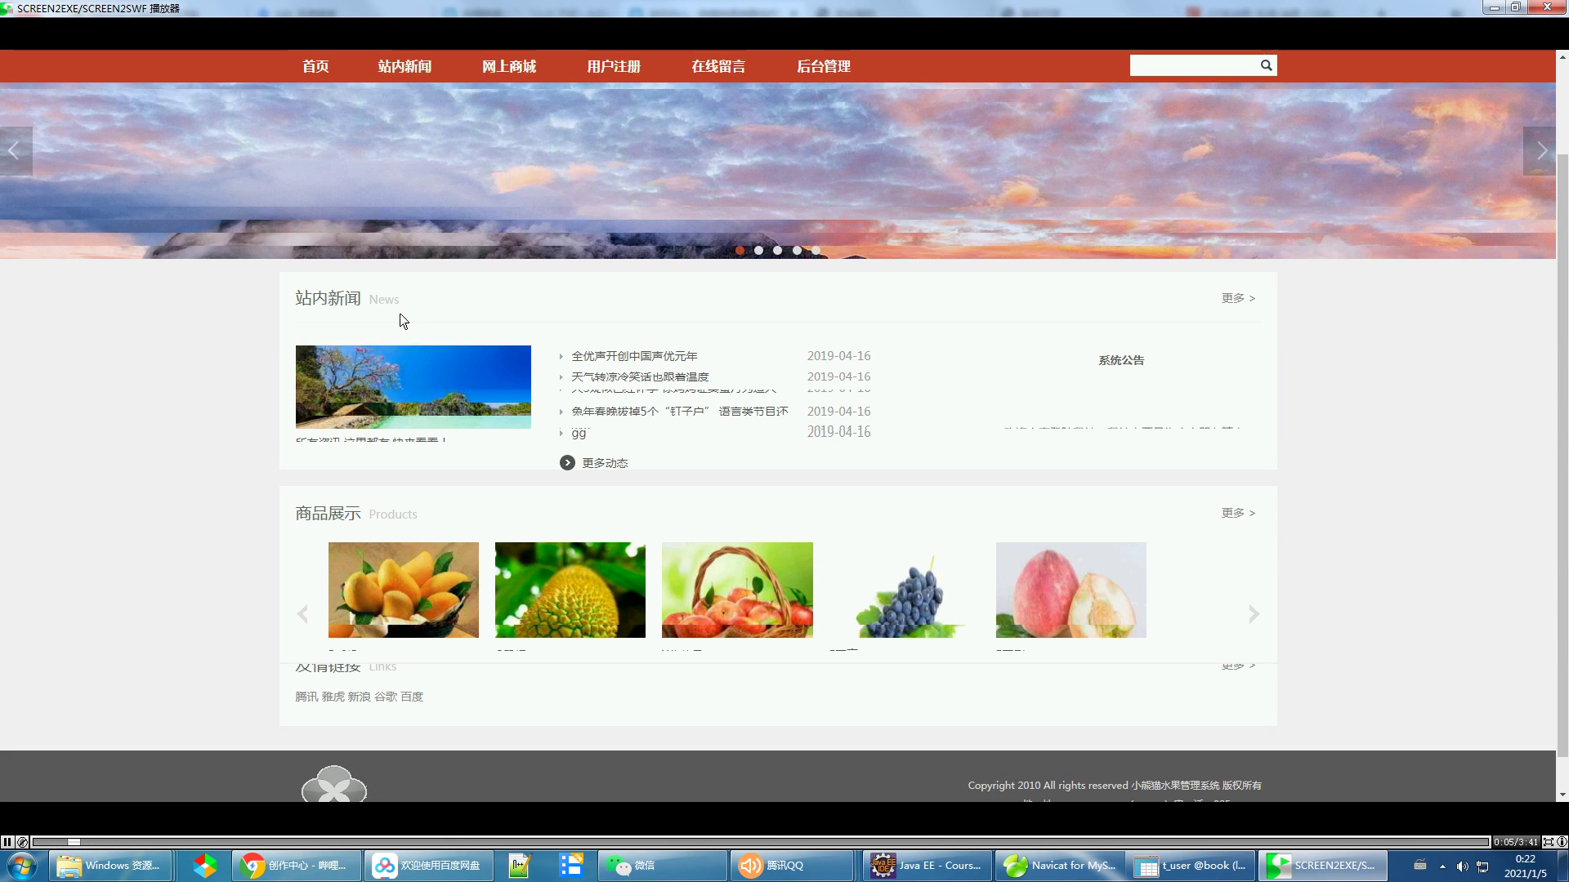Click scrollbar down arrow of page
The width and height of the screenshot is (1569, 882).
point(1562,795)
